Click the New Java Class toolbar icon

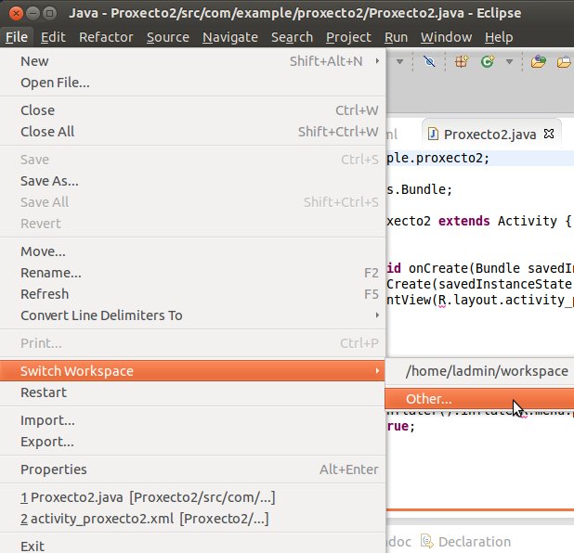488,61
